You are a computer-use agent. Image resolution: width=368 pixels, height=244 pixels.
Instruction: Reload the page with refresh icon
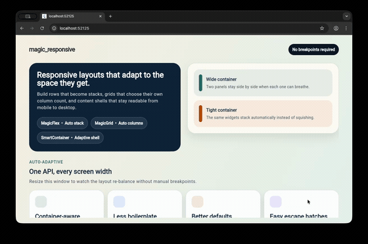coord(42,28)
